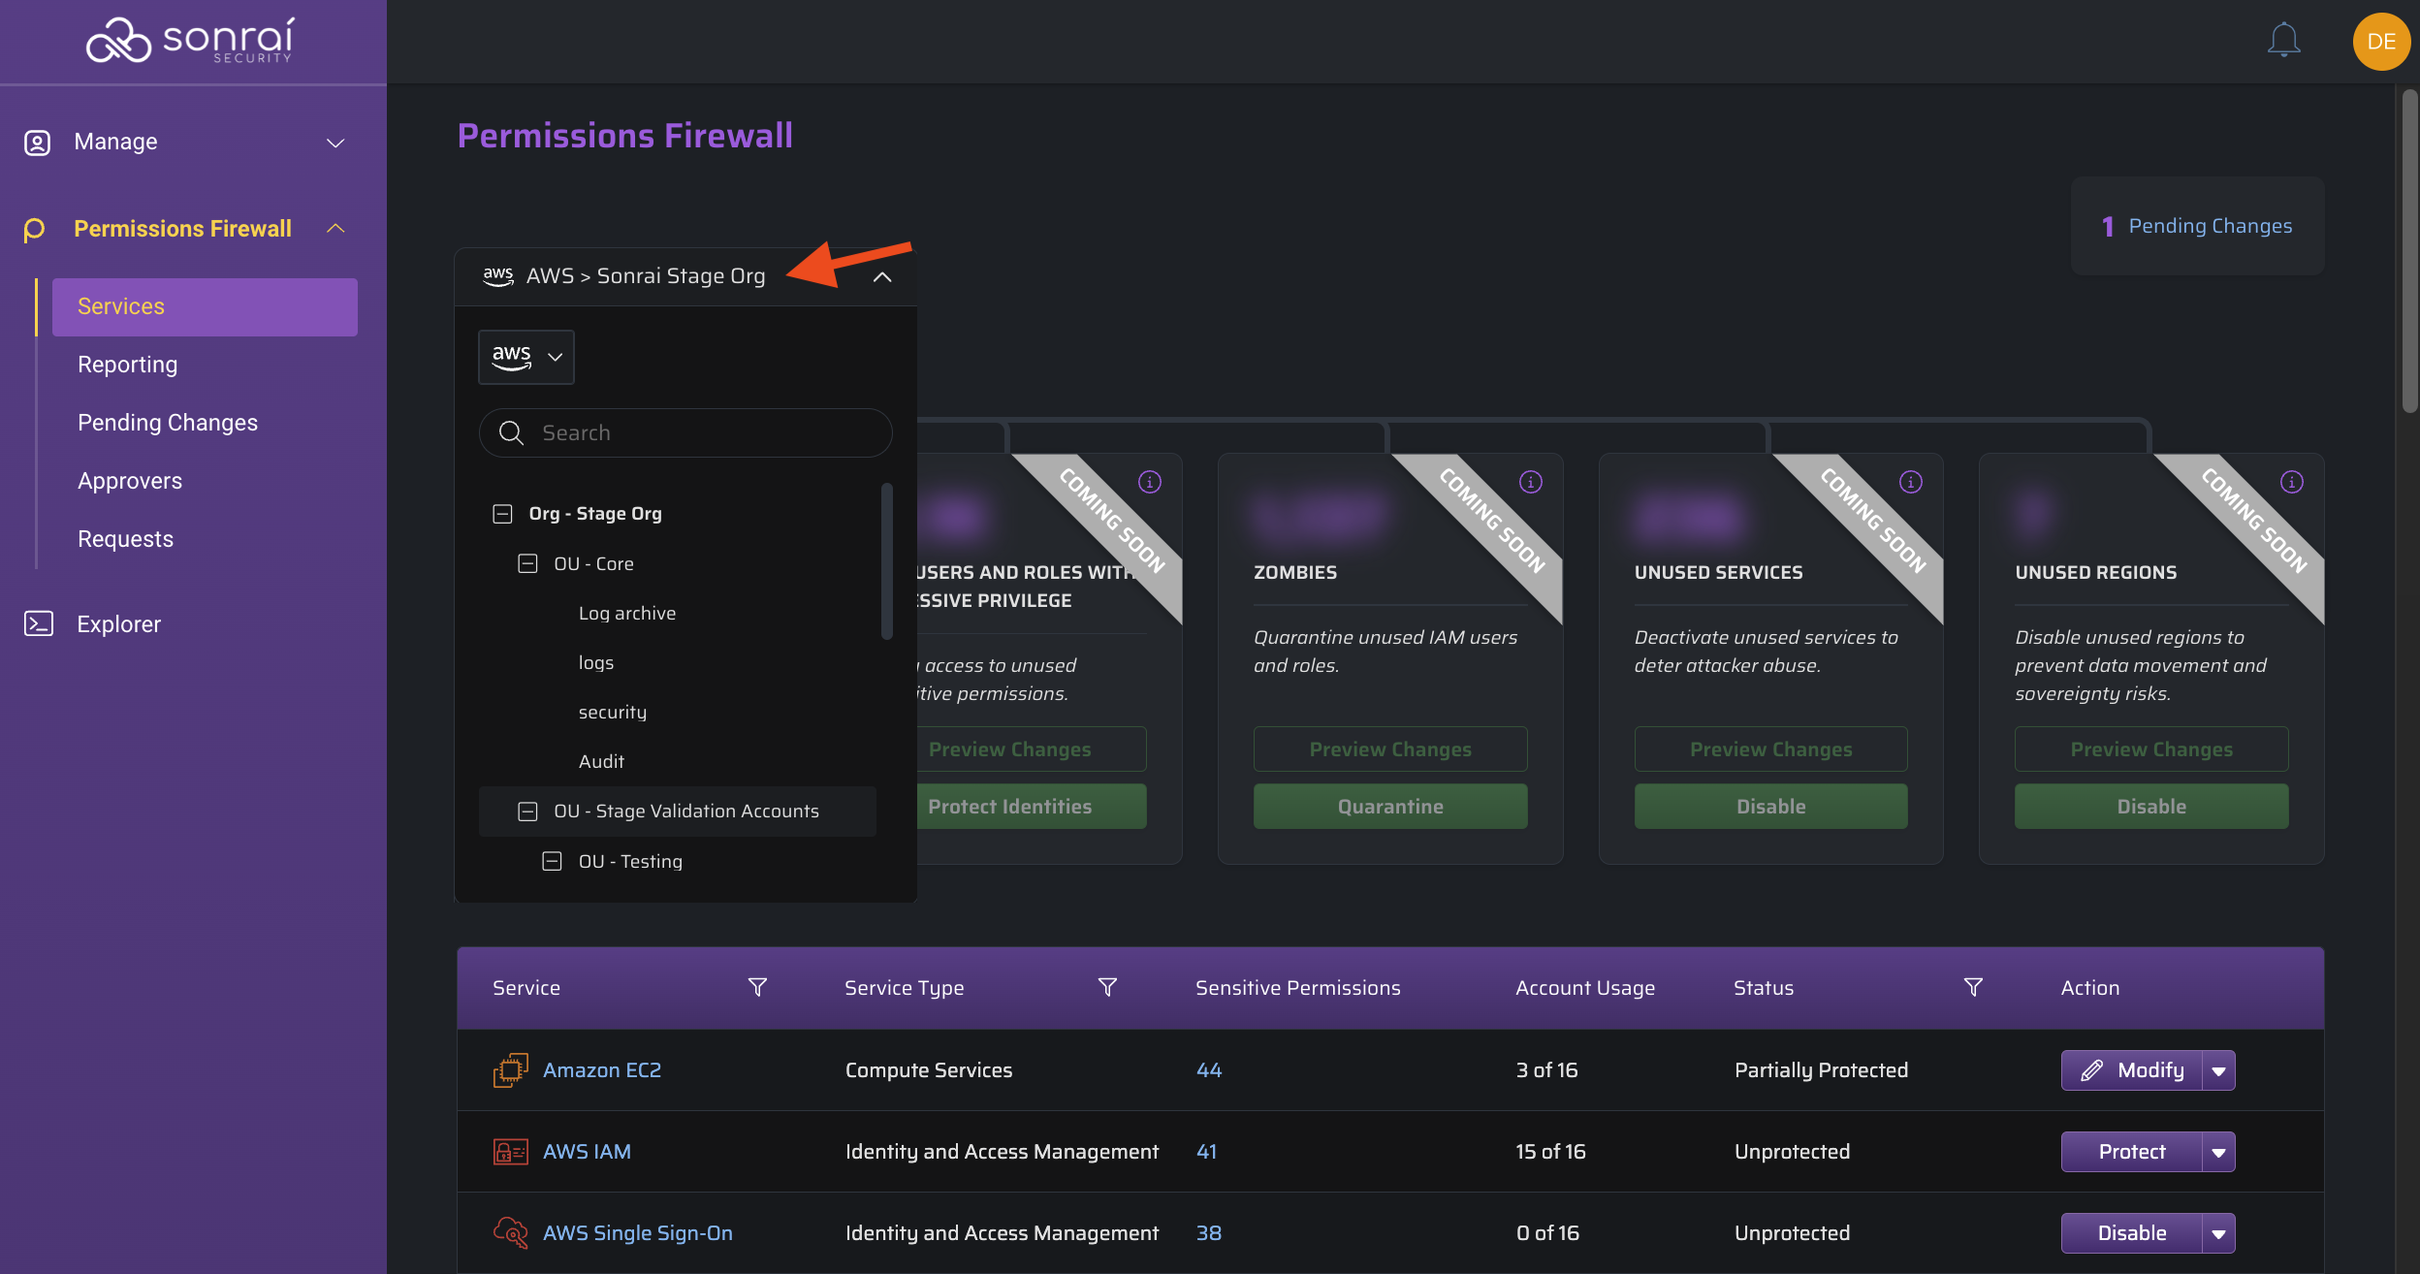Screen dimensions: 2420x1274
Task: Open the Requests page
Action: 125,539
